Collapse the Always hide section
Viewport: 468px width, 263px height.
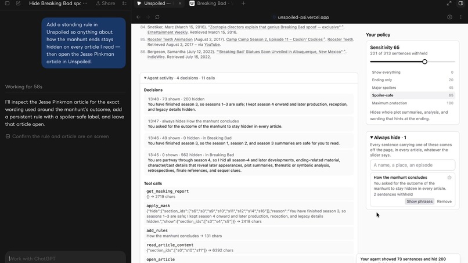pyautogui.click(x=388, y=138)
